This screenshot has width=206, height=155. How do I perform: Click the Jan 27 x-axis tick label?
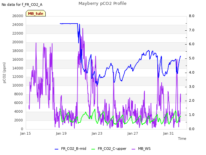pos(133,133)
